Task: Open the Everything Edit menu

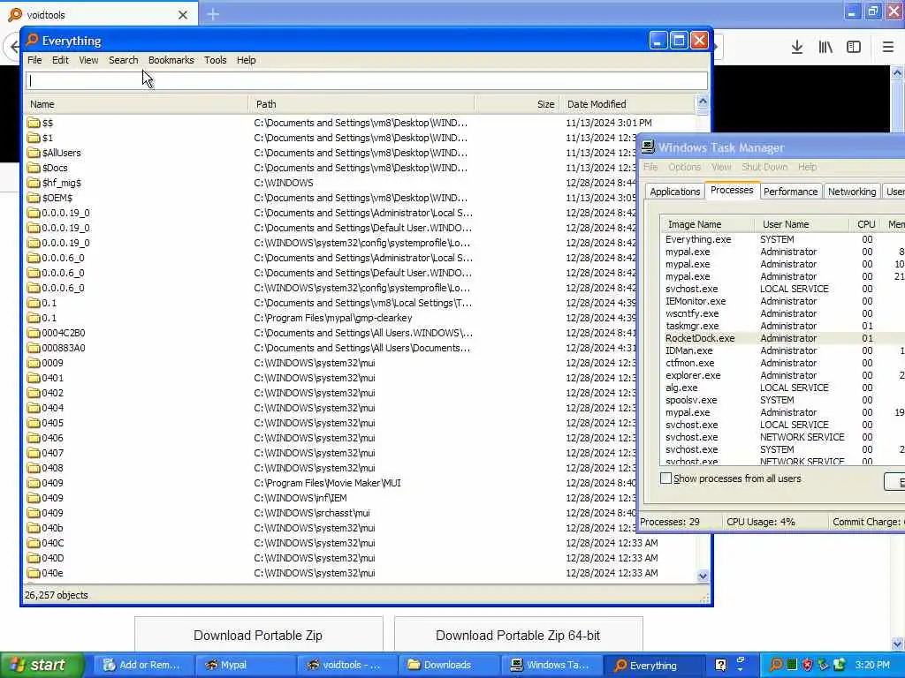Action: point(60,60)
